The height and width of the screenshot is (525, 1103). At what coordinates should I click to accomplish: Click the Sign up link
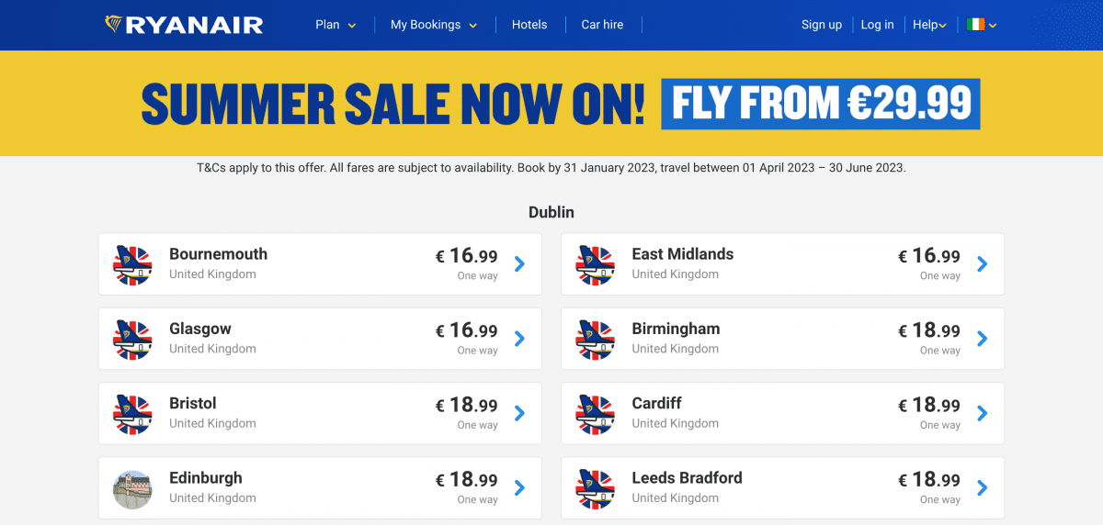[x=822, y=25]
